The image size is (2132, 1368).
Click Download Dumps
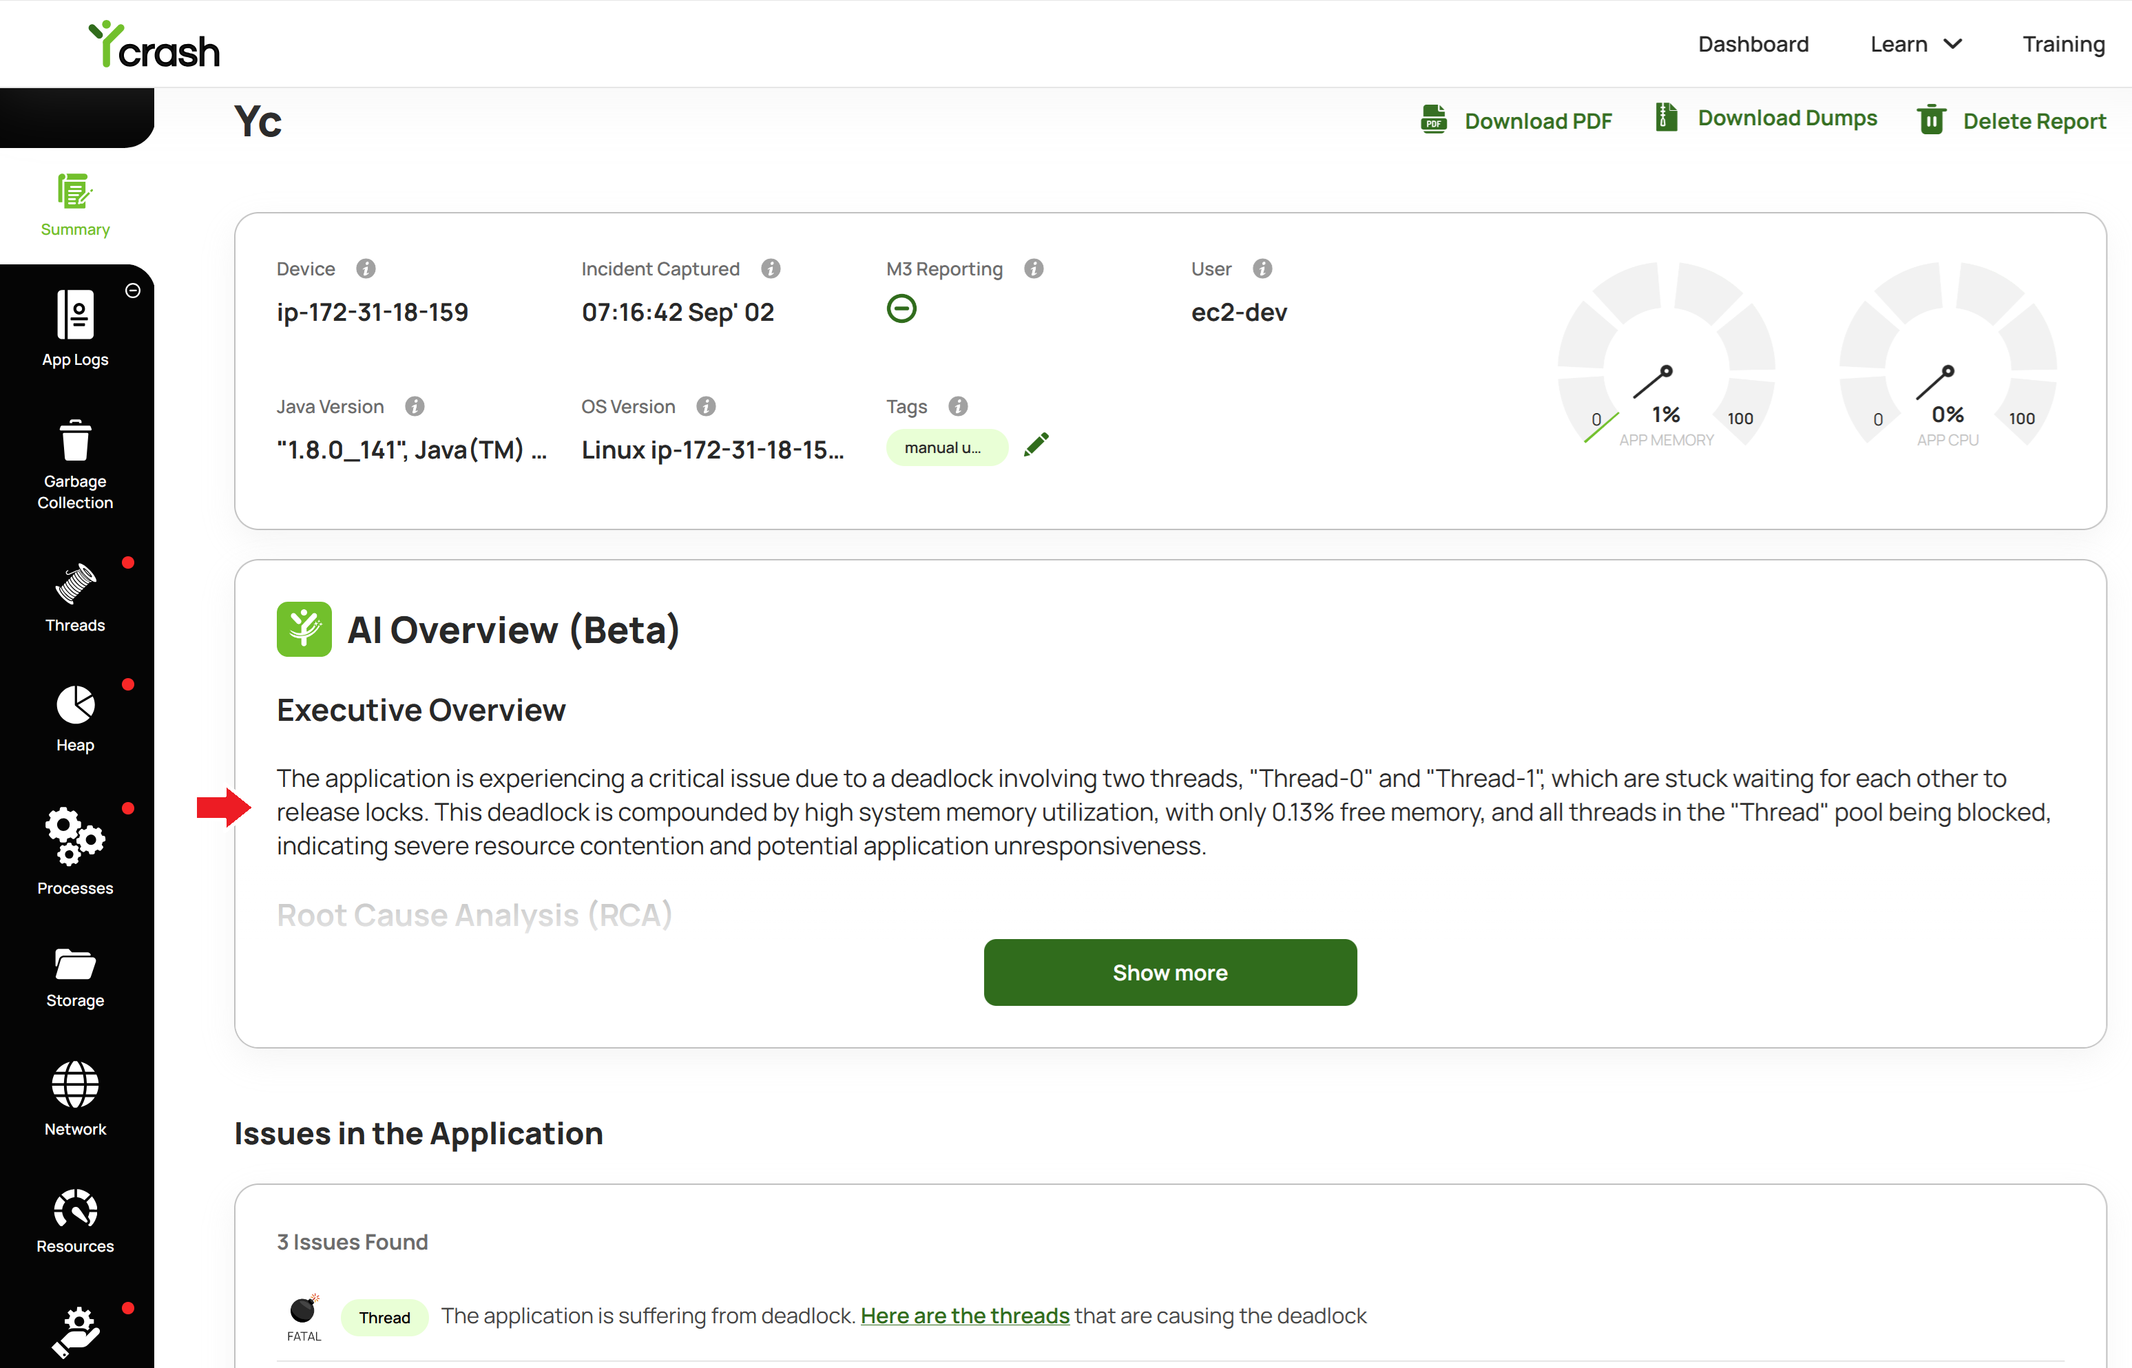tap(1766, 117)
